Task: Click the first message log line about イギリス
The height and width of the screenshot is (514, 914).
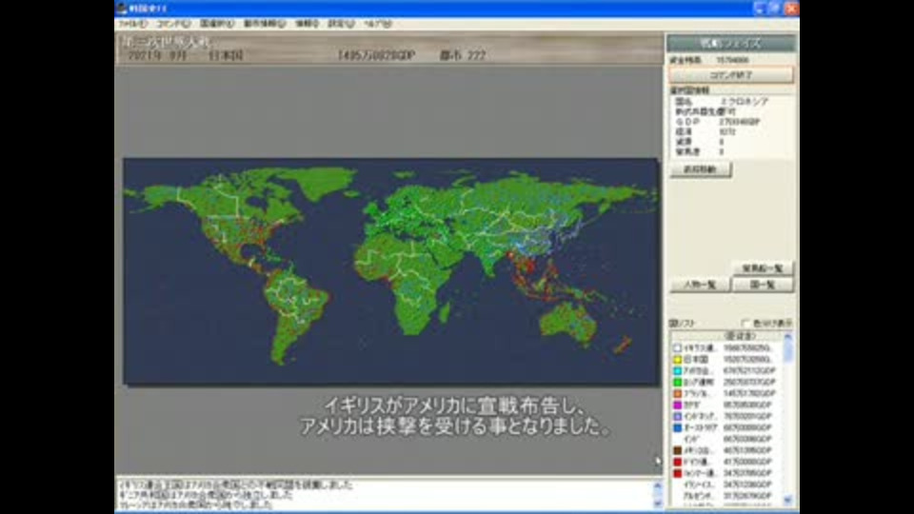Action: click(x=235, y=484)
